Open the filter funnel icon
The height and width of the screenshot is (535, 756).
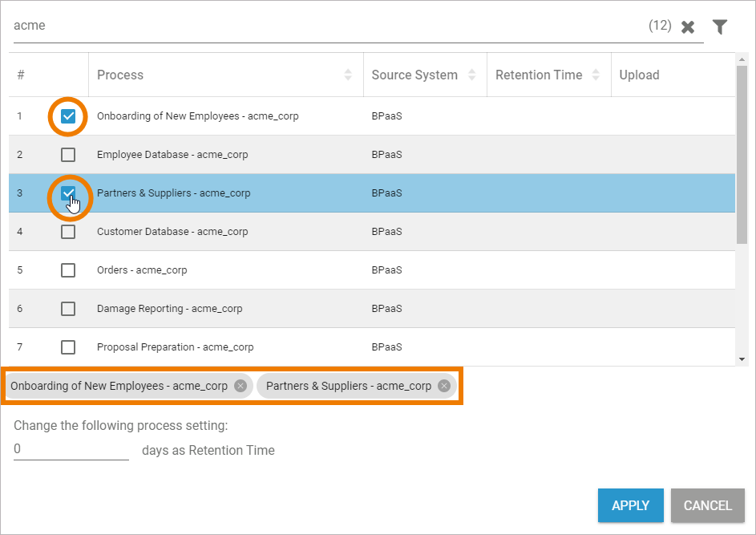[720, 27]
